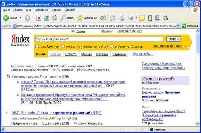This screenshot has height=133, width=201.
Task: Expand the Edit icon dropdown arrow
Action: pyautogui.click(x=136, y=18)
